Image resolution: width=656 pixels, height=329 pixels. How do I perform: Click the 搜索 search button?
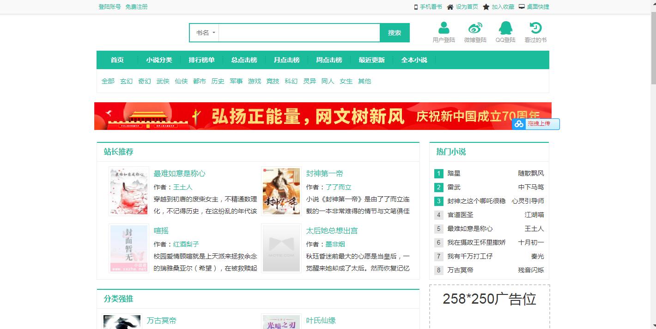pyautogui.click(x=395, y=33)
